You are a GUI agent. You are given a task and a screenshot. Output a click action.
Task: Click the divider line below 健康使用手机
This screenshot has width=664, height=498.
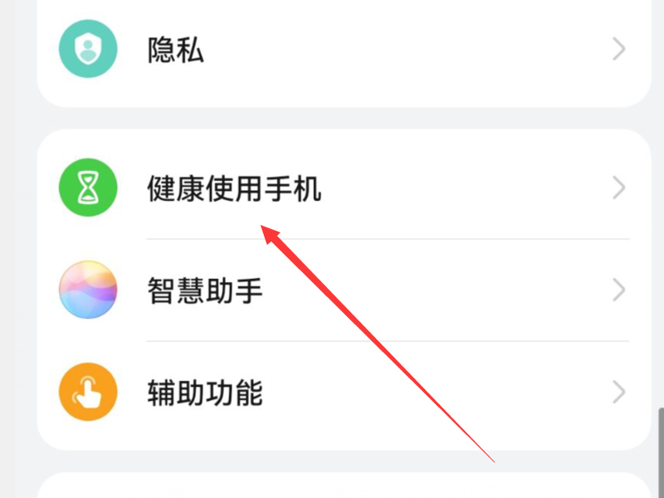(388, 239)
